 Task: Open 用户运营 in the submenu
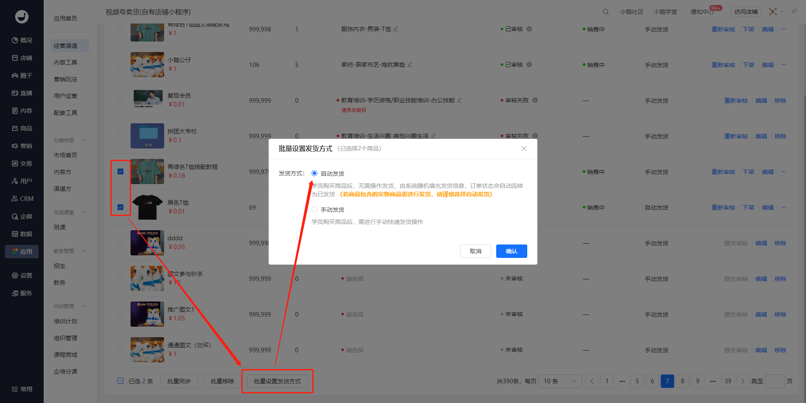point(65,96)
